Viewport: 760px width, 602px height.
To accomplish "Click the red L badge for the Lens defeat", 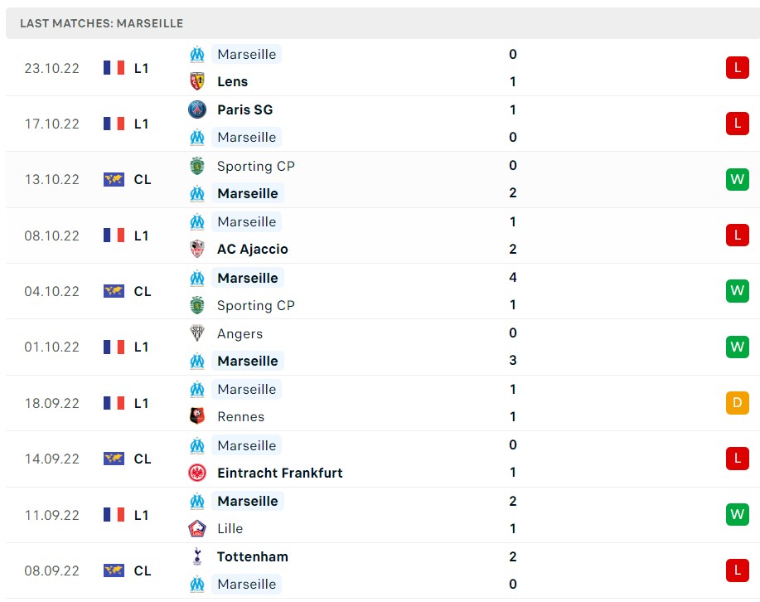I will coord(737,68).
